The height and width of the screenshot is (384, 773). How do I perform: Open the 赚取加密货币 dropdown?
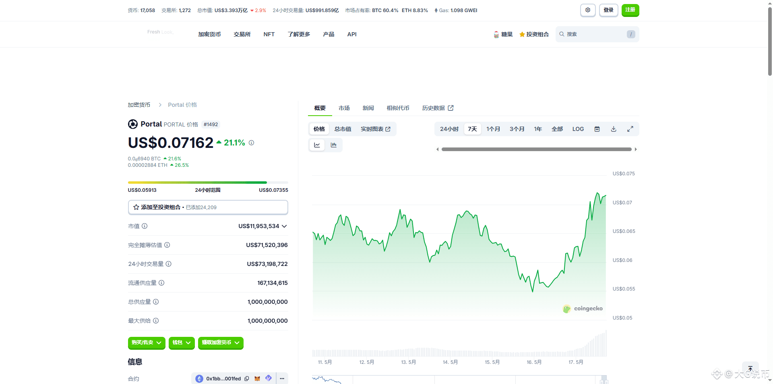point(221,342)
